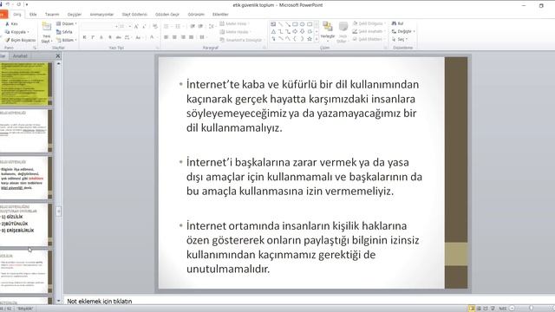Open the Düzen layout dropdown
Image resolution: width=555 pixels, height=312 pixels.
66,23
